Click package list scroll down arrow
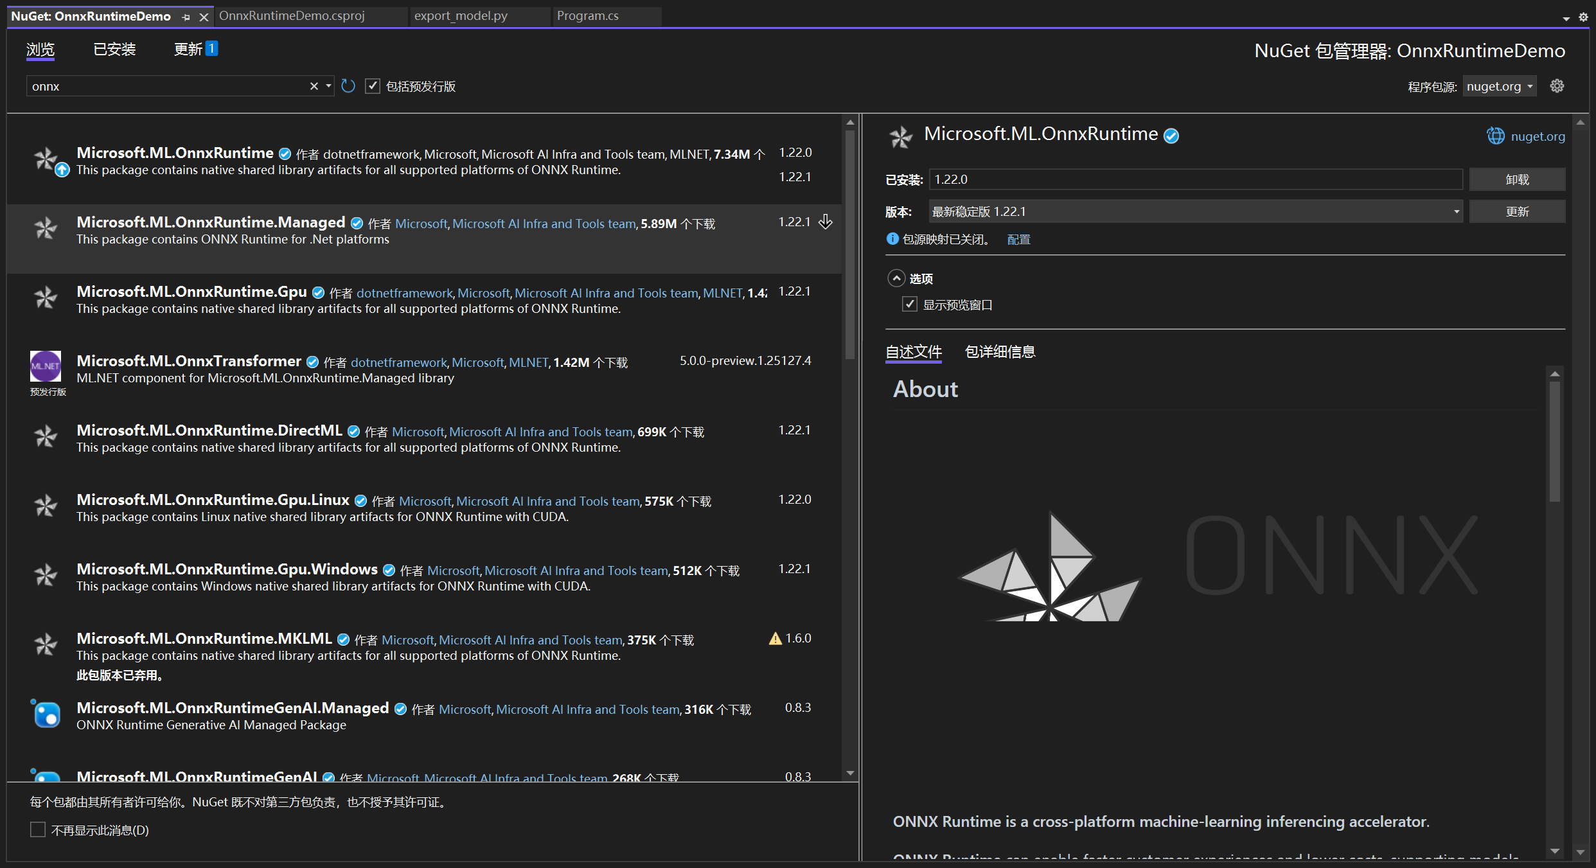This screenshot has height=868, width=1596. [x=850, y=773]
